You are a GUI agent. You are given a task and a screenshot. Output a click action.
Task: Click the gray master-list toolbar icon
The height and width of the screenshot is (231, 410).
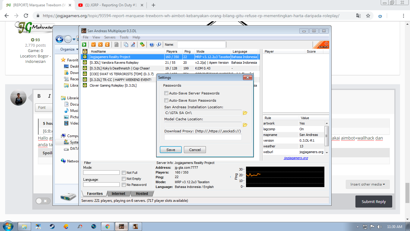pyautogui.click(x=116, y=45)
